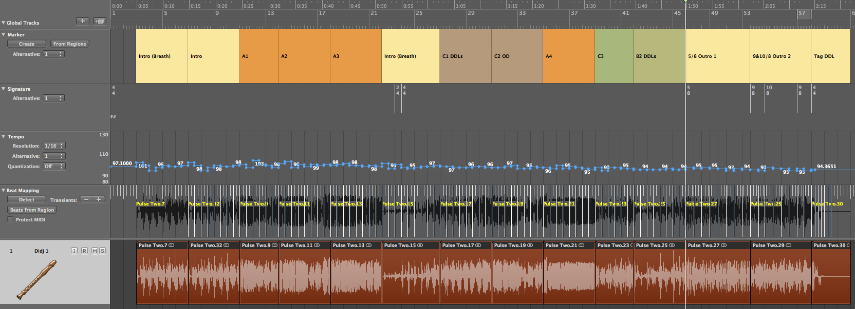Click the Detect button in Beat Mapping
Viewport: 855px width, 309px height.
[x=27, y=200]
